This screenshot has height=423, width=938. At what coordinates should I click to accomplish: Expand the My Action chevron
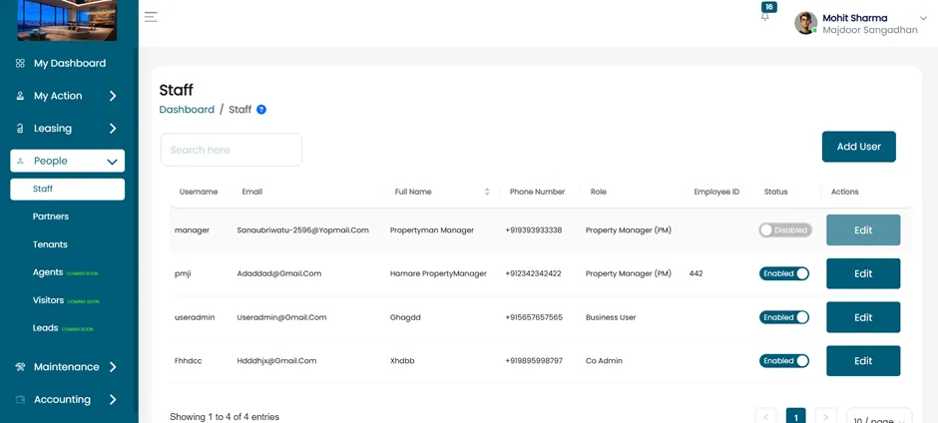click(113, 96)
